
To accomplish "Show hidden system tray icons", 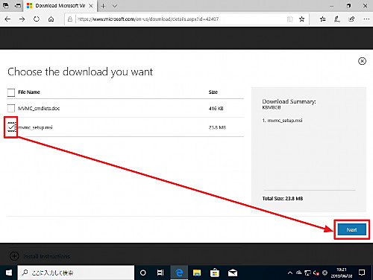I will [x=290, y=273].
